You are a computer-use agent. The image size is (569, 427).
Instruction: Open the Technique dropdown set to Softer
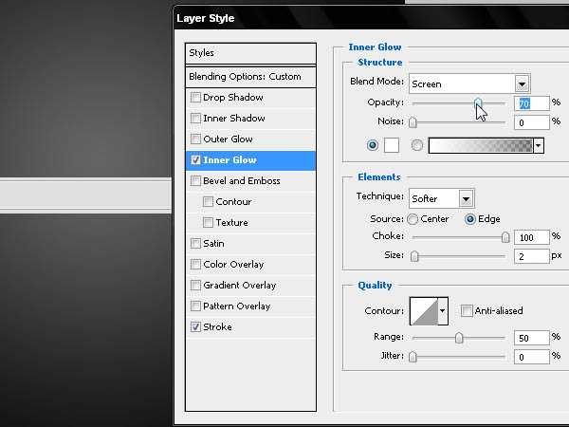point(466,198)
